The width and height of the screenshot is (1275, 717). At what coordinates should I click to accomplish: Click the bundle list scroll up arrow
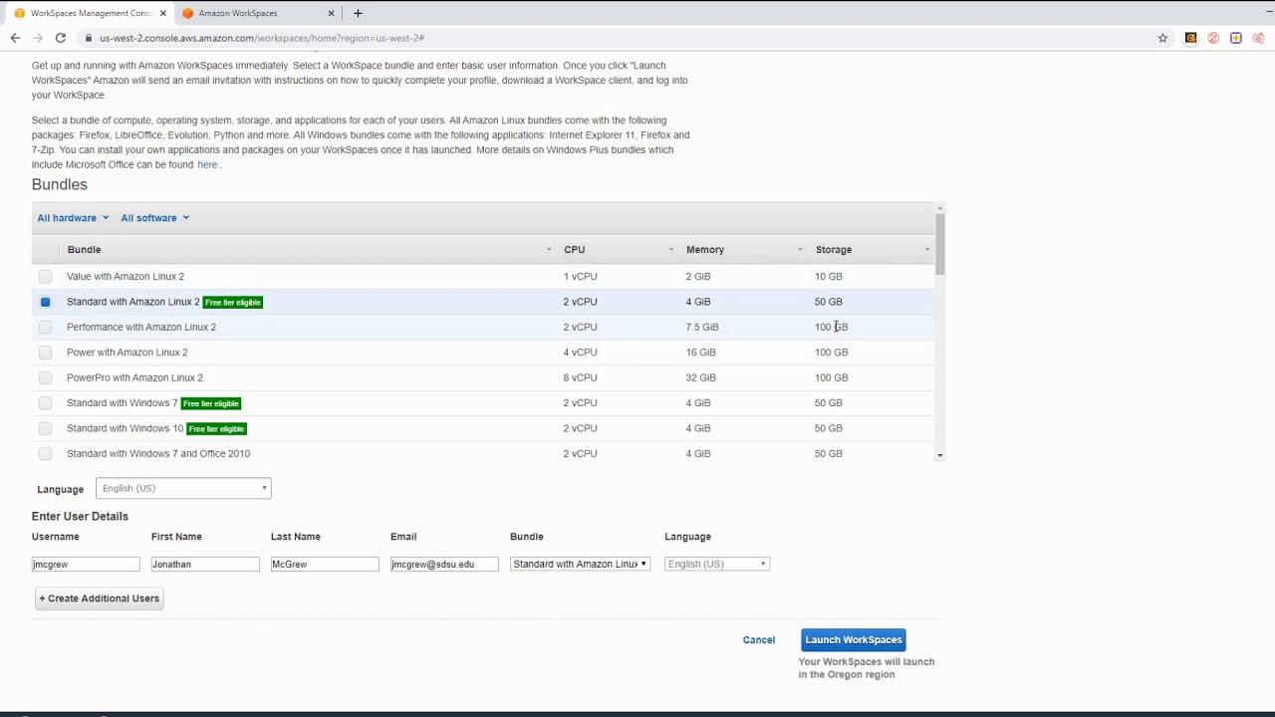coord(939,207)
